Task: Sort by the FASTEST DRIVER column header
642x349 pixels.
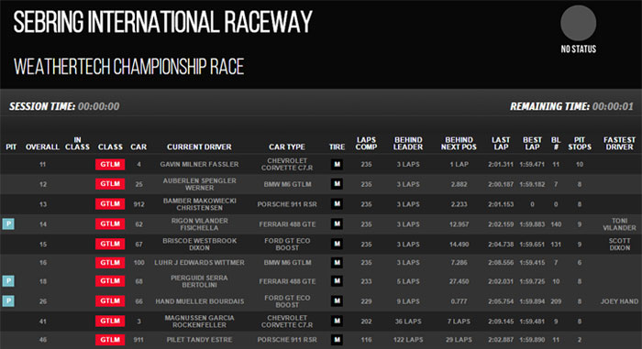Action: 619,143
